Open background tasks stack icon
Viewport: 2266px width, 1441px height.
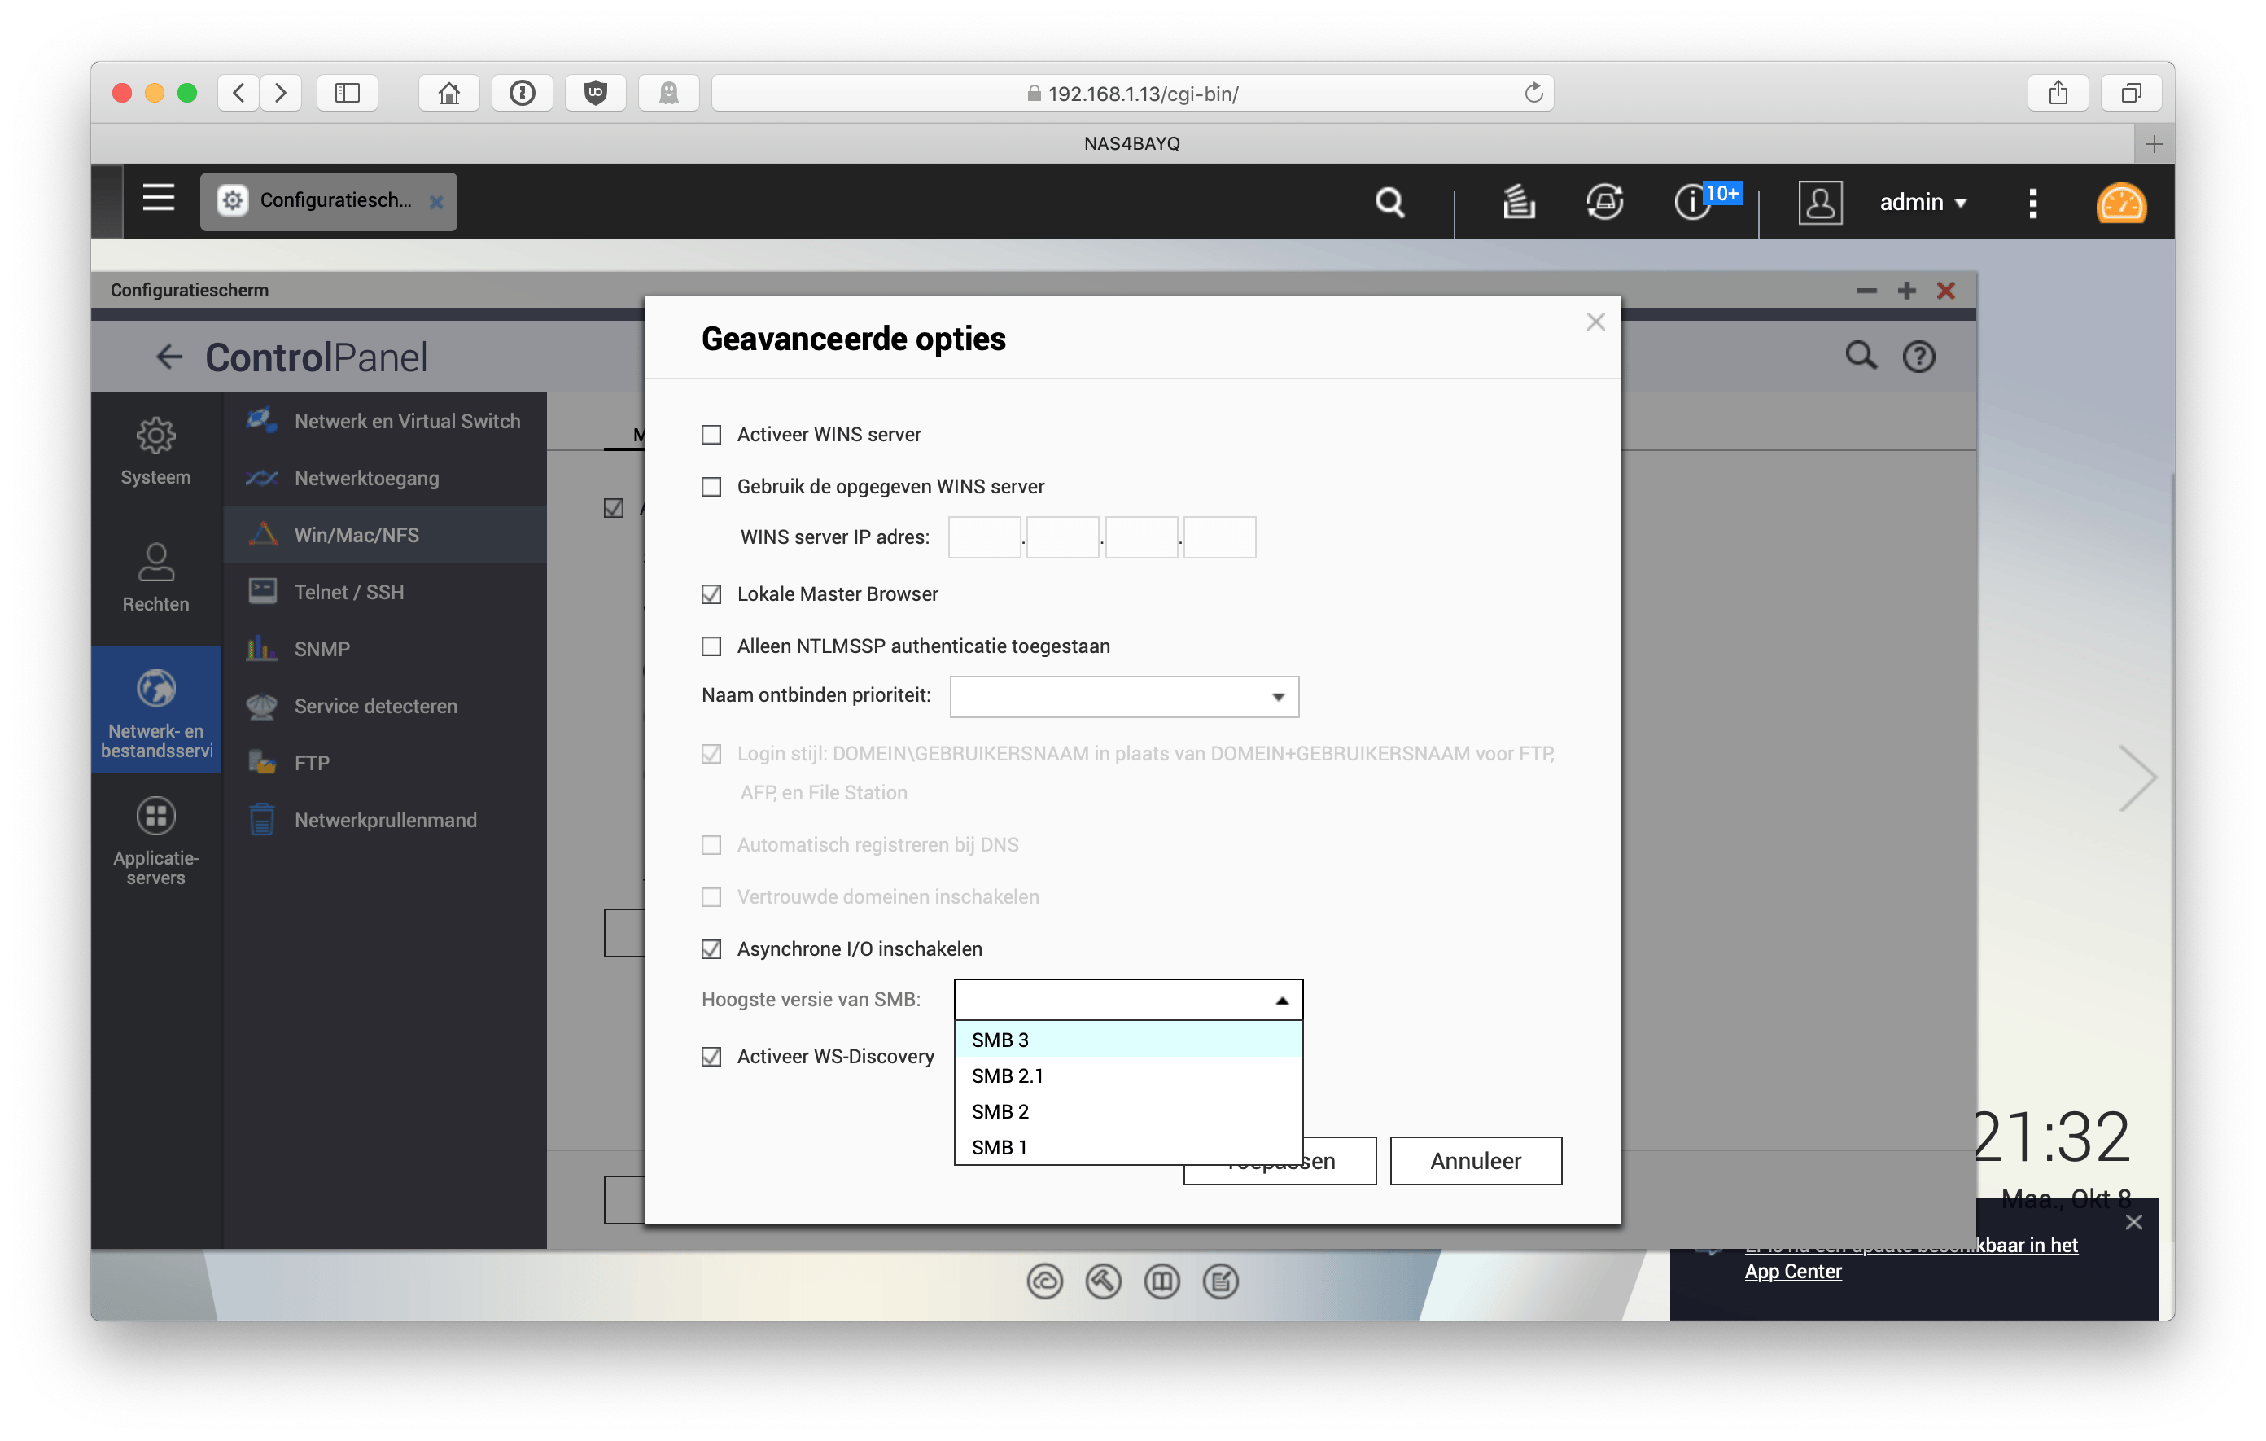click(1518, 201)
